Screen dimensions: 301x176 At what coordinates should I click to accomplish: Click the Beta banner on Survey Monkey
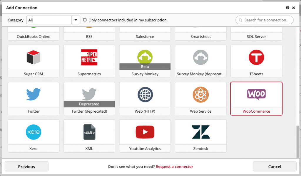click(x=145, y=67)
